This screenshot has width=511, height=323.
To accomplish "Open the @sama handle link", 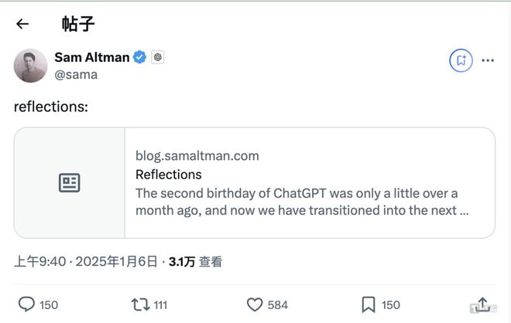I will point(76,75).
